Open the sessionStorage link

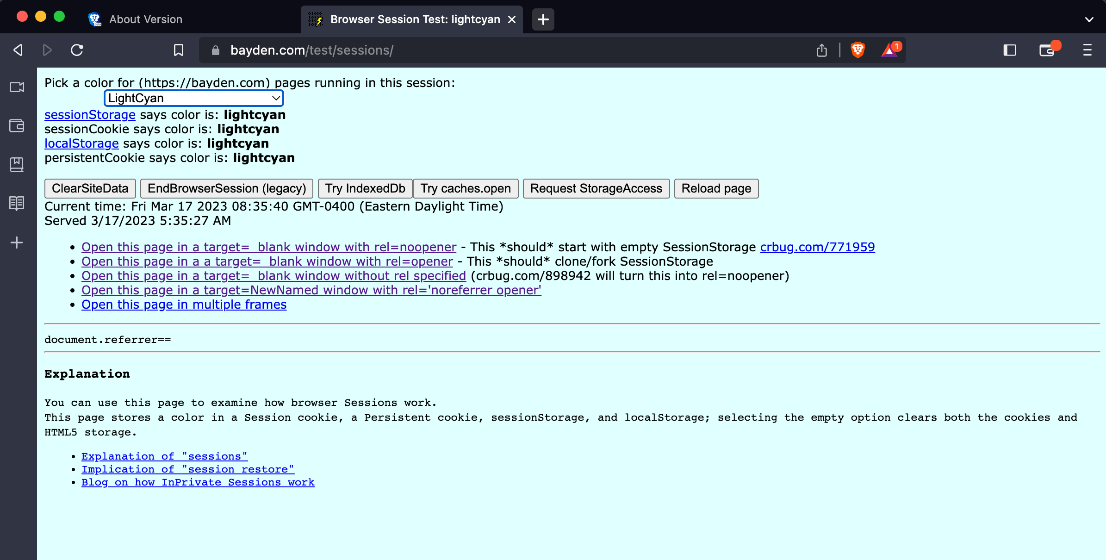tap(90, 115)
